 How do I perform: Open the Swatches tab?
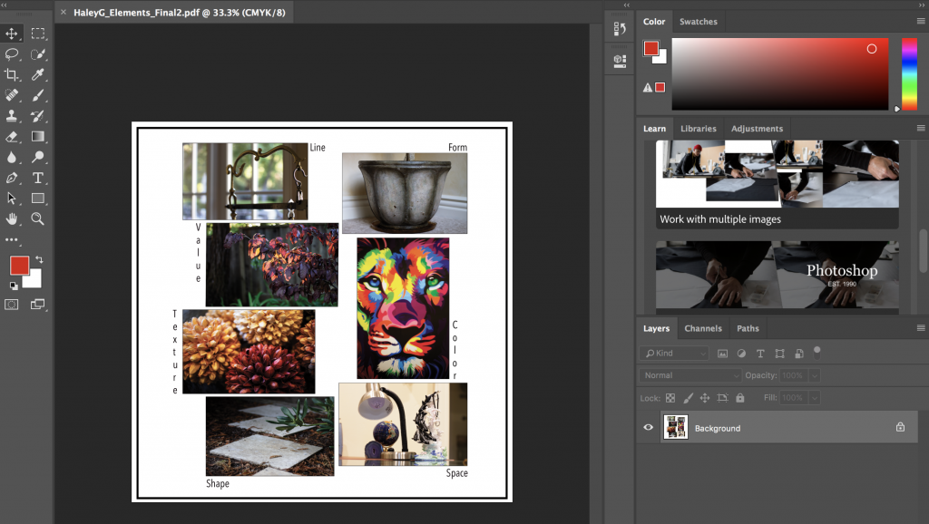tap(699, 21)
